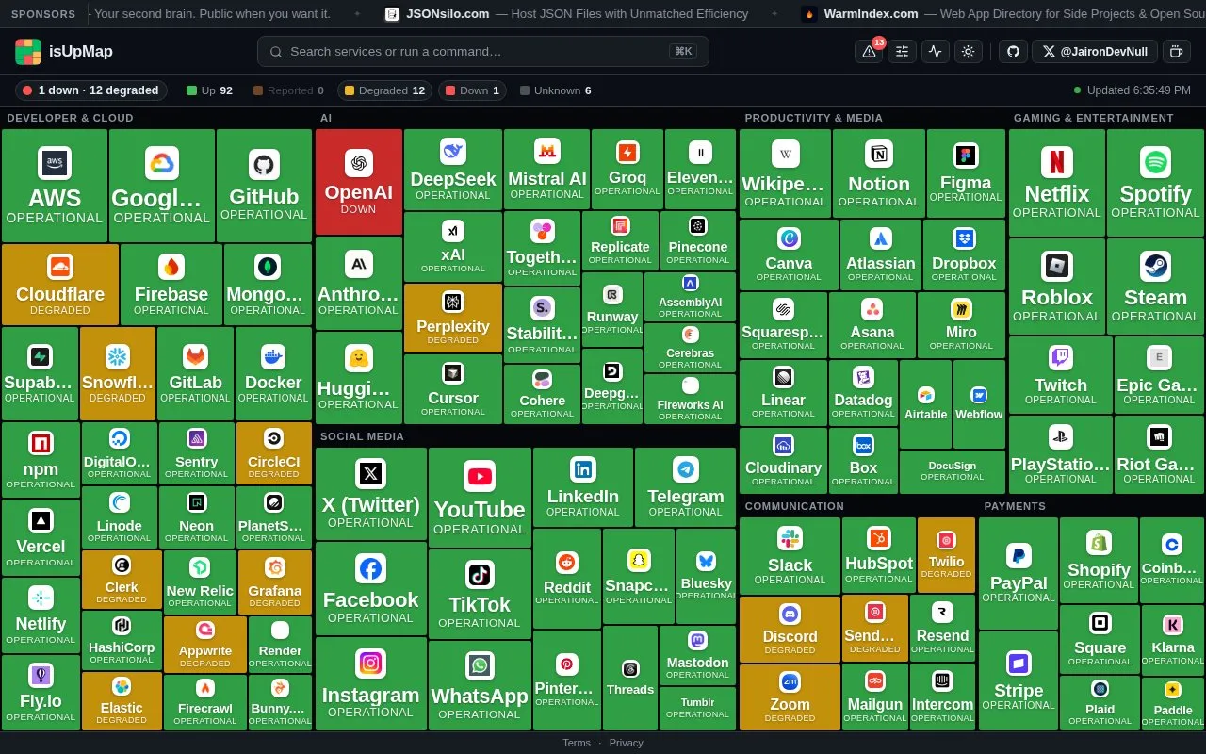Viewport: 1206px width, 754px height.
Task: Open the Snowflake degraded tile
Action: [x=118, y=373]
